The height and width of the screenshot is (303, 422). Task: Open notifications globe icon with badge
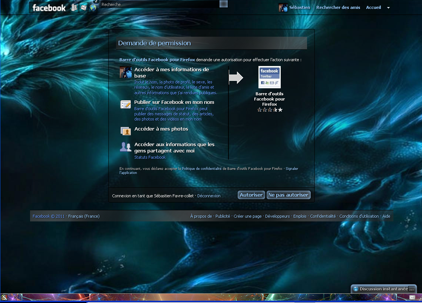coord(93,7)
